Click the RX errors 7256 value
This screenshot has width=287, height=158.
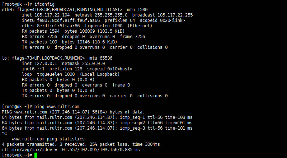pyautogui.click(x=52, y=37)
